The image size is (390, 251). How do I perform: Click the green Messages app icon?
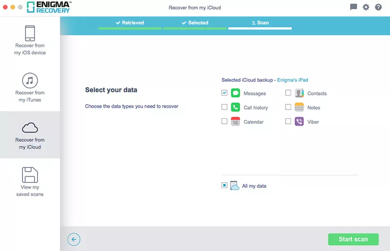(x=235, y=93)
